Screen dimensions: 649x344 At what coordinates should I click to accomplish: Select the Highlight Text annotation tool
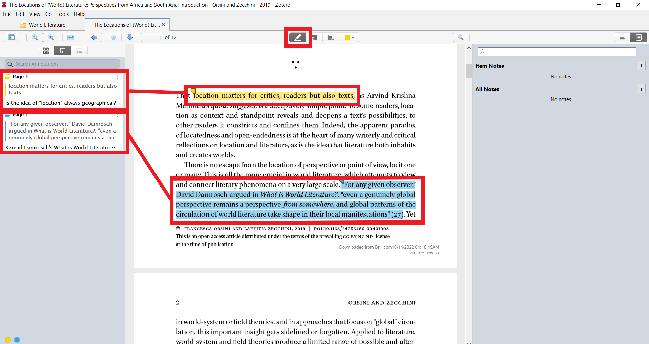pos(298,37)
